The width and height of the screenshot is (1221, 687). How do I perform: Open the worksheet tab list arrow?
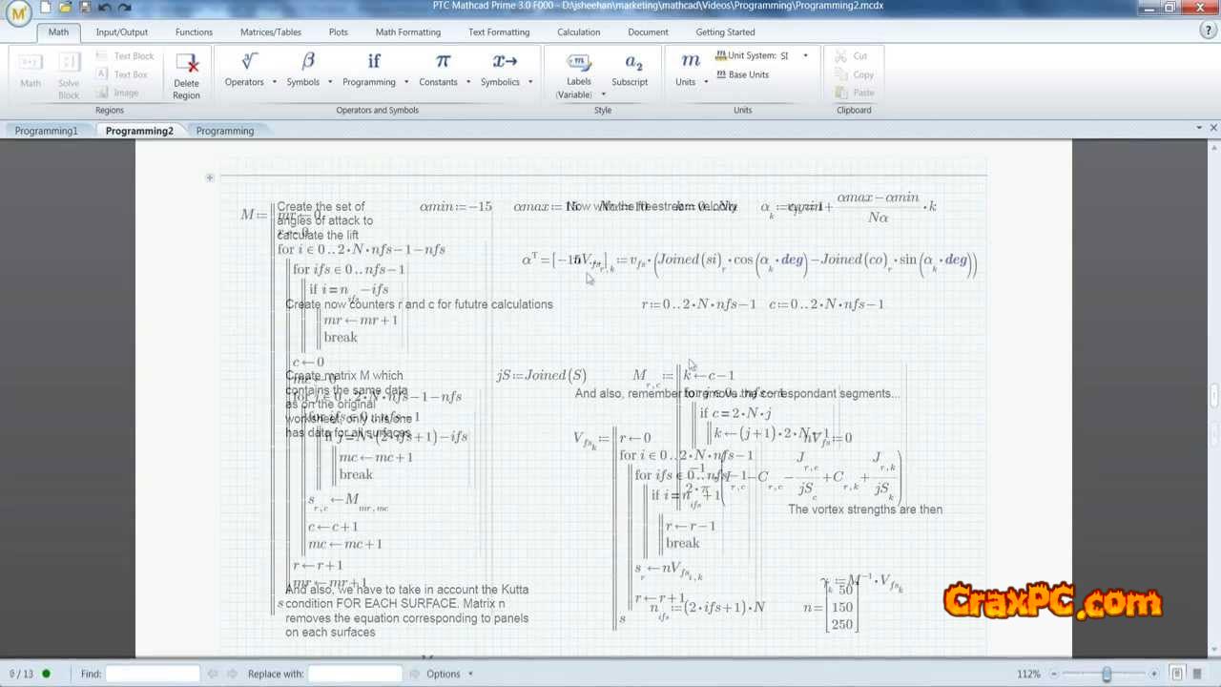[x=1199, y=128]
